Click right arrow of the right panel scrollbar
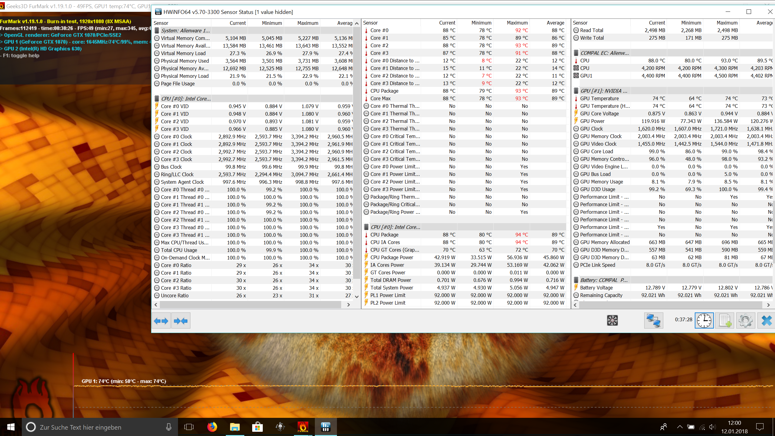Image resolution: width=775 pixels, height=436 pixels. (768, 305)
